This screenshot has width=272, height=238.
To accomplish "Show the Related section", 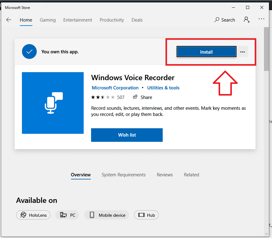I will click(x=191, y=175).
